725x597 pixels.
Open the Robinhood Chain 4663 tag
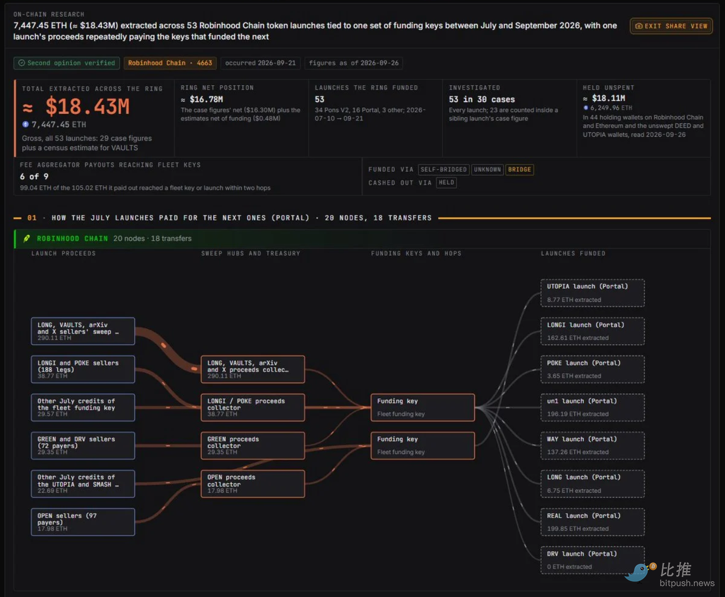[170, 63]
